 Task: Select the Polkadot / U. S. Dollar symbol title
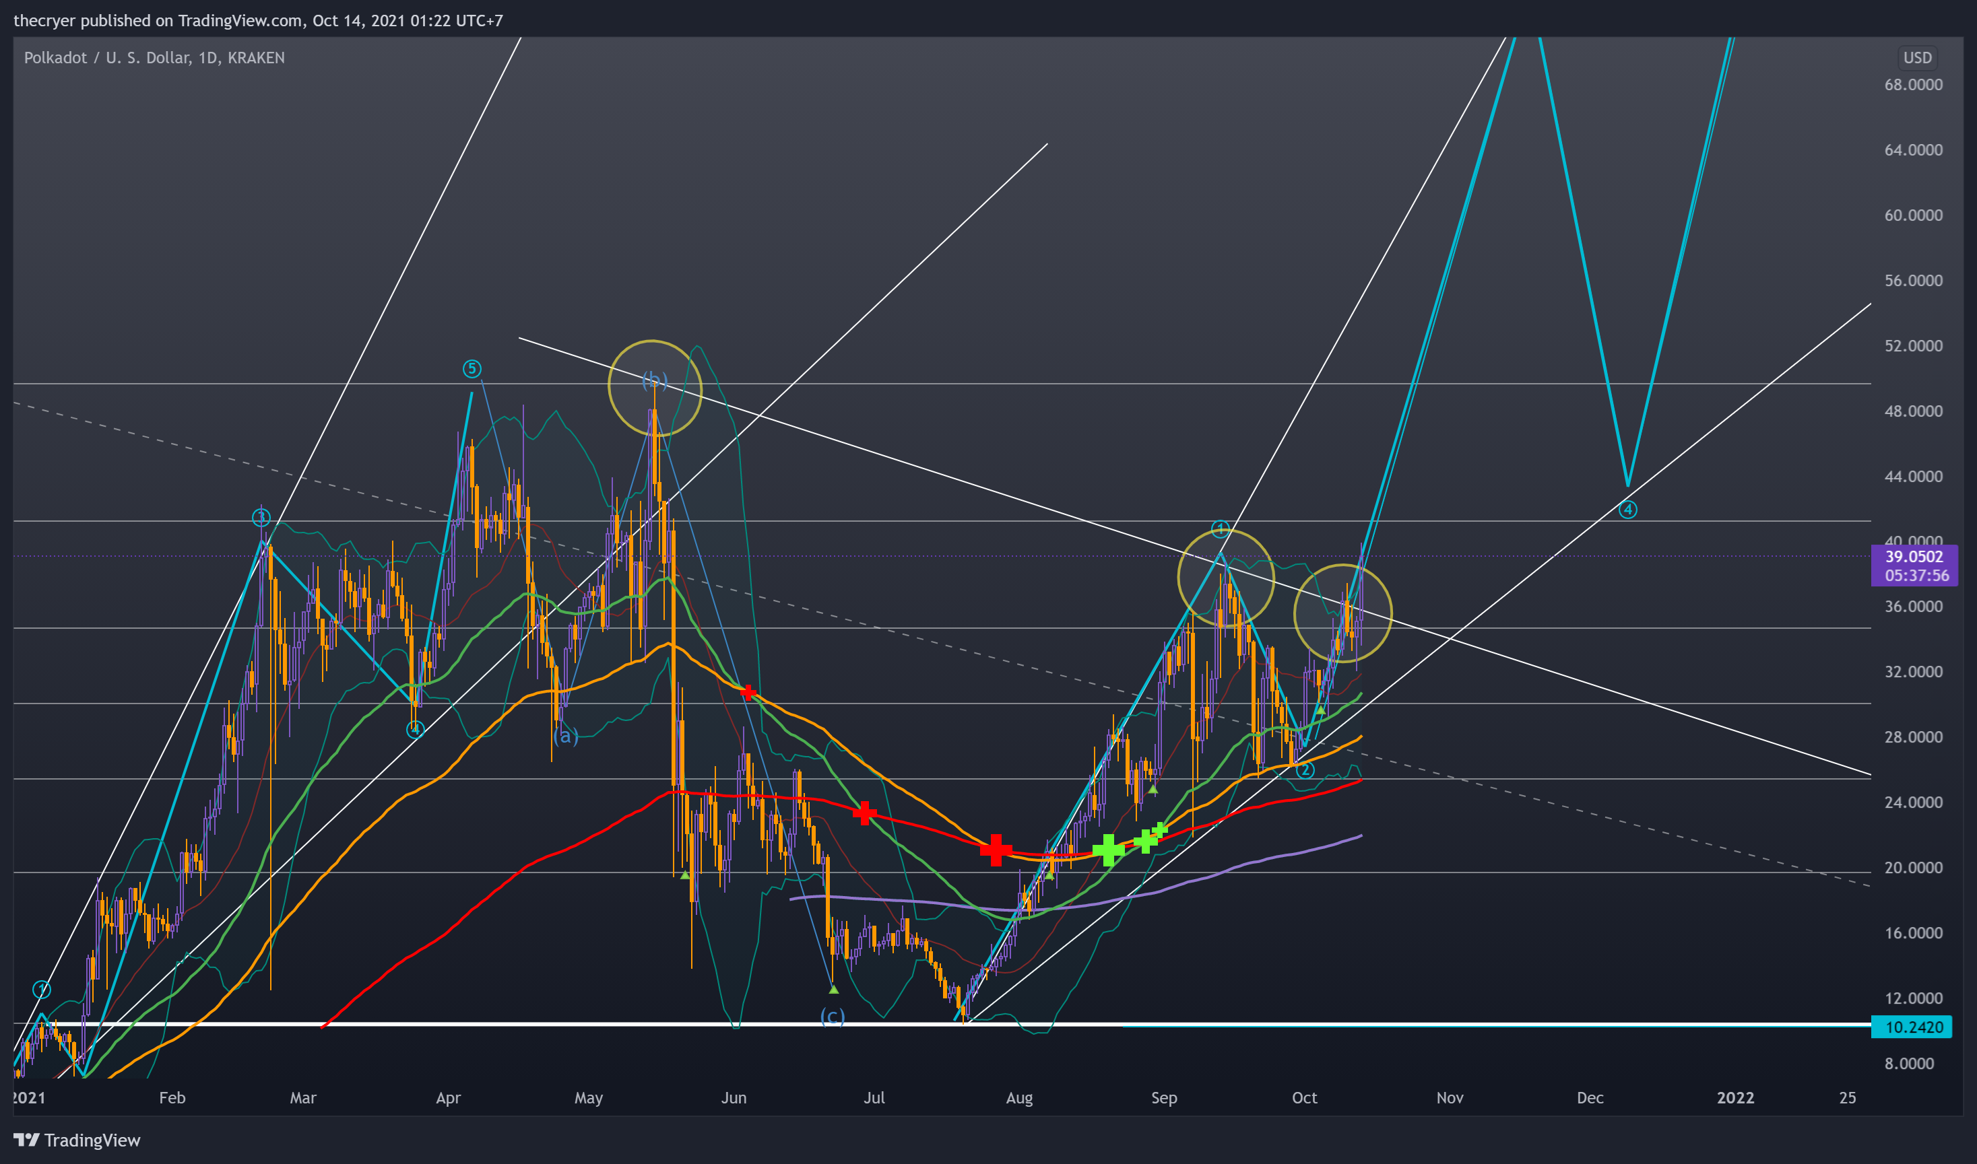click(154, 58)
